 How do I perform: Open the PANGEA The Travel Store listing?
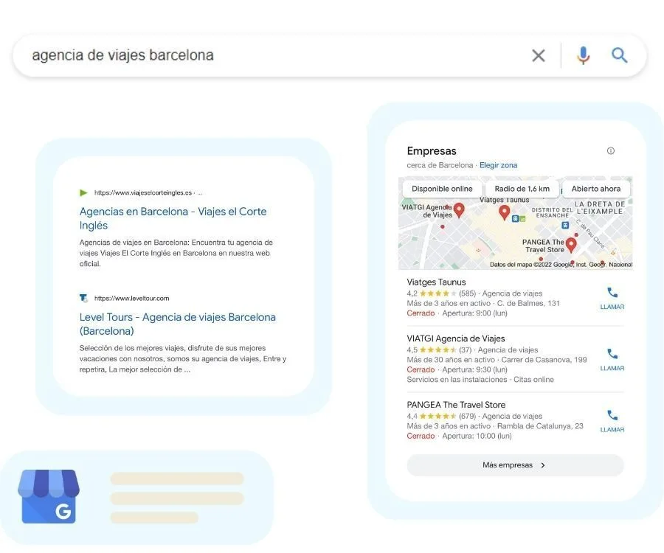456,405
